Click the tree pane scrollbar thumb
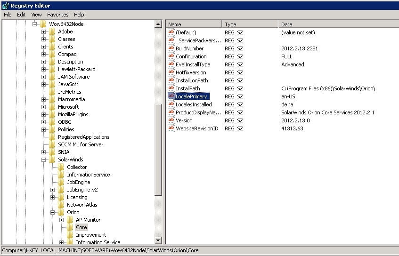The height and width of the screenshot is (256, 399). click(x=158, y=150)
